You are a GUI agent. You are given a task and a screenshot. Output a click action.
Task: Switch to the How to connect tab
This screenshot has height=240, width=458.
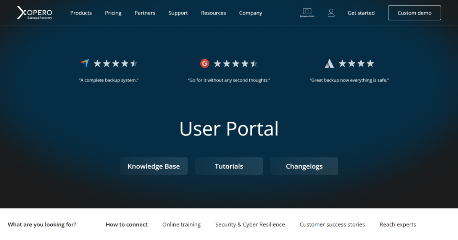click(127, 224)
